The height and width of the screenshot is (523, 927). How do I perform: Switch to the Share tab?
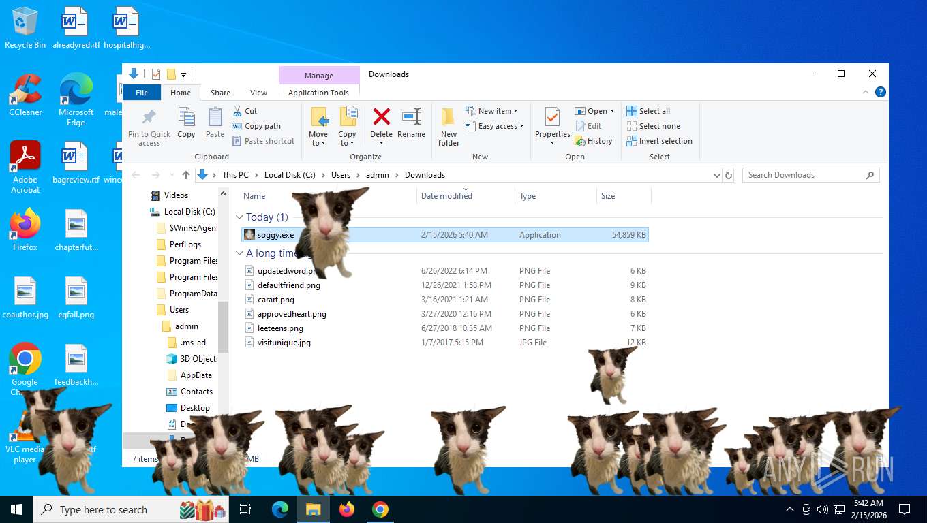pyautogui.click(x=220, y=93)
